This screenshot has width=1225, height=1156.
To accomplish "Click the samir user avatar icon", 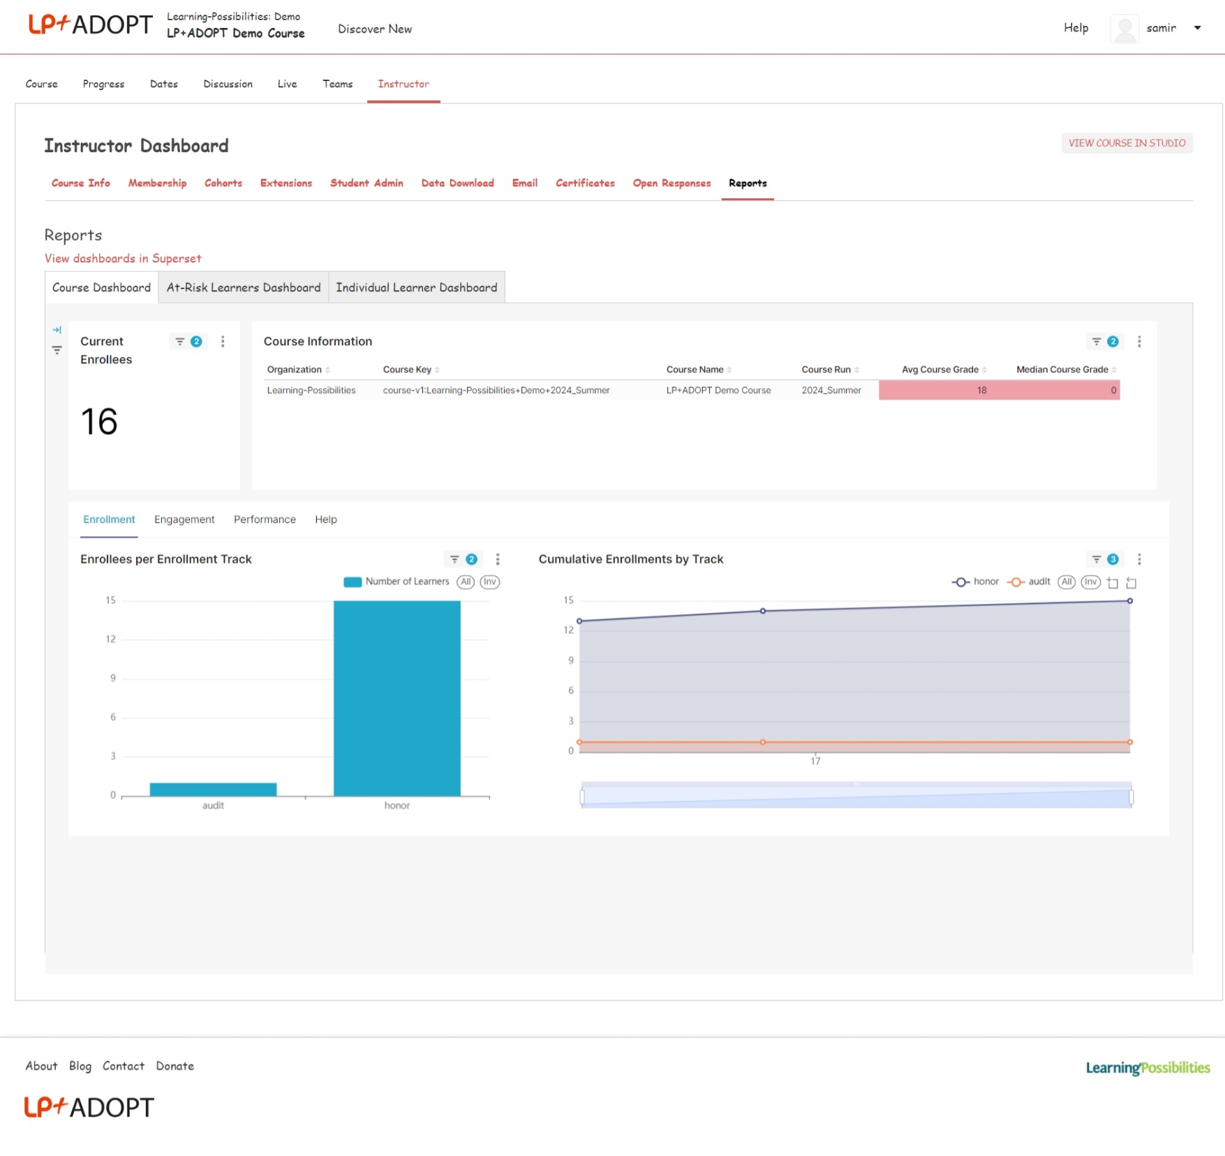I will pos(1124,29).
